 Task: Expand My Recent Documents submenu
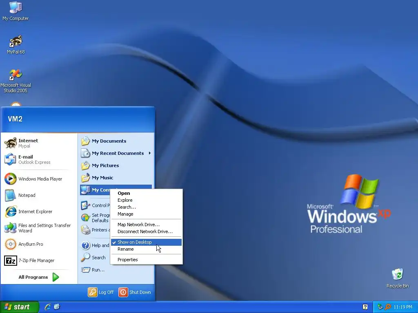pos(116,153)
